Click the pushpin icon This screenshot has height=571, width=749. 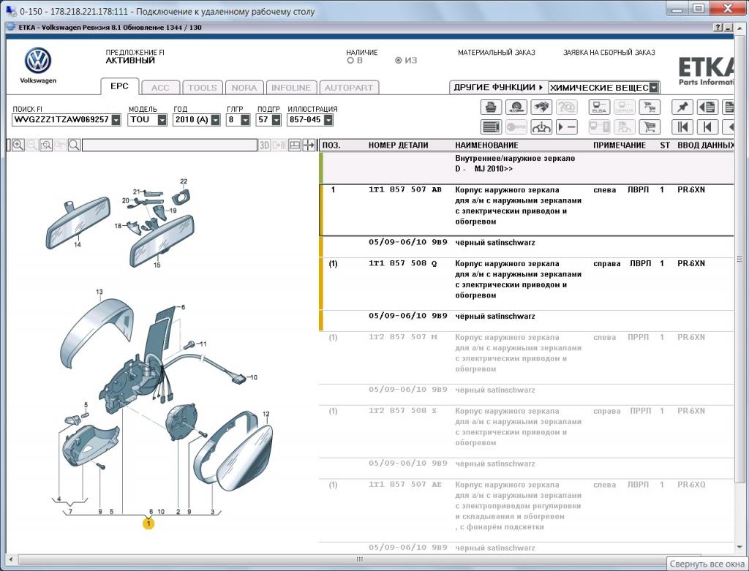click(x=682, y=107)
